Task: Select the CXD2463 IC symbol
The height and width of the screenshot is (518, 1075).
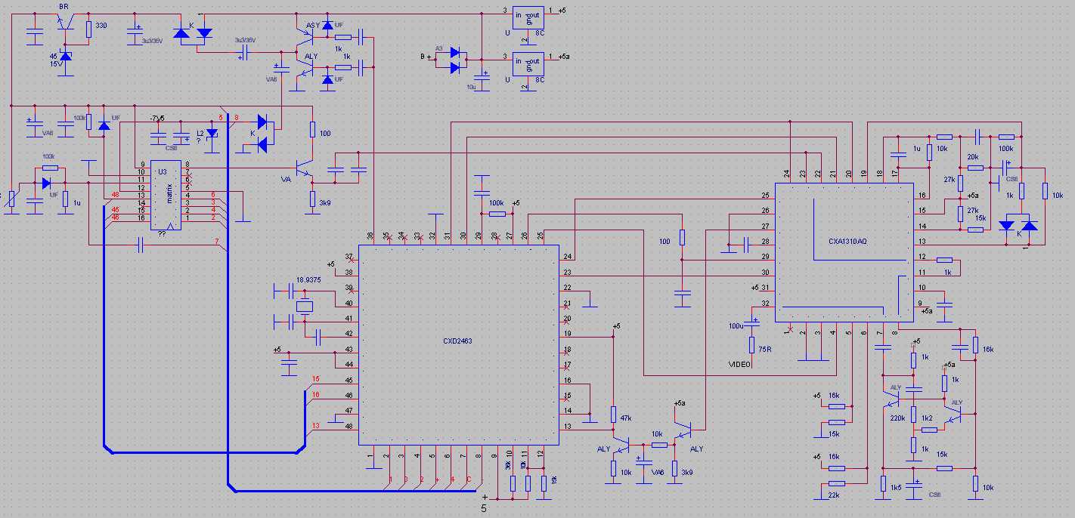Action: click(x=457, y=340)
